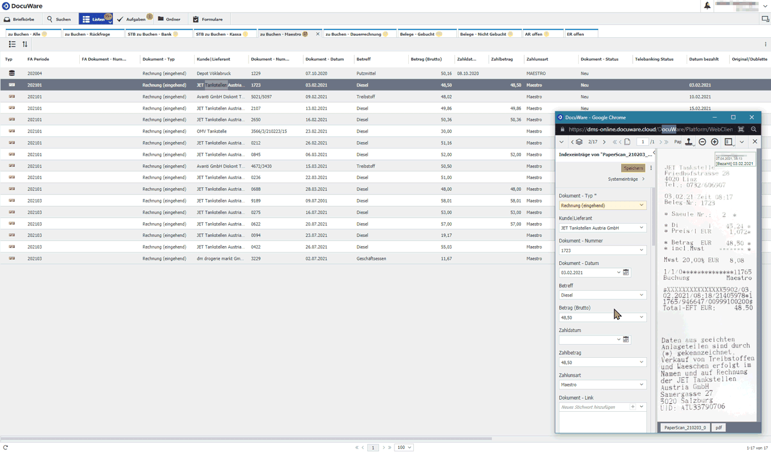This screenshot has width=771, height=453.
Task: Open index entries three-dots menu beside Speichern
Action: (x=651, y=168)
